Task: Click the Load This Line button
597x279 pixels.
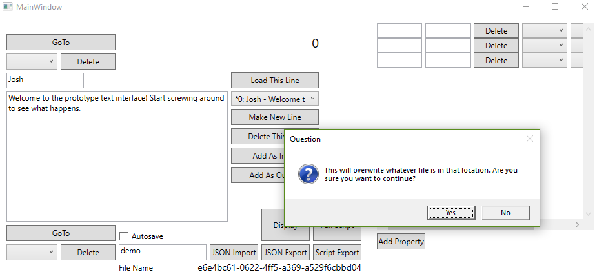Action: pyautogui.click(x=274, y=81)
